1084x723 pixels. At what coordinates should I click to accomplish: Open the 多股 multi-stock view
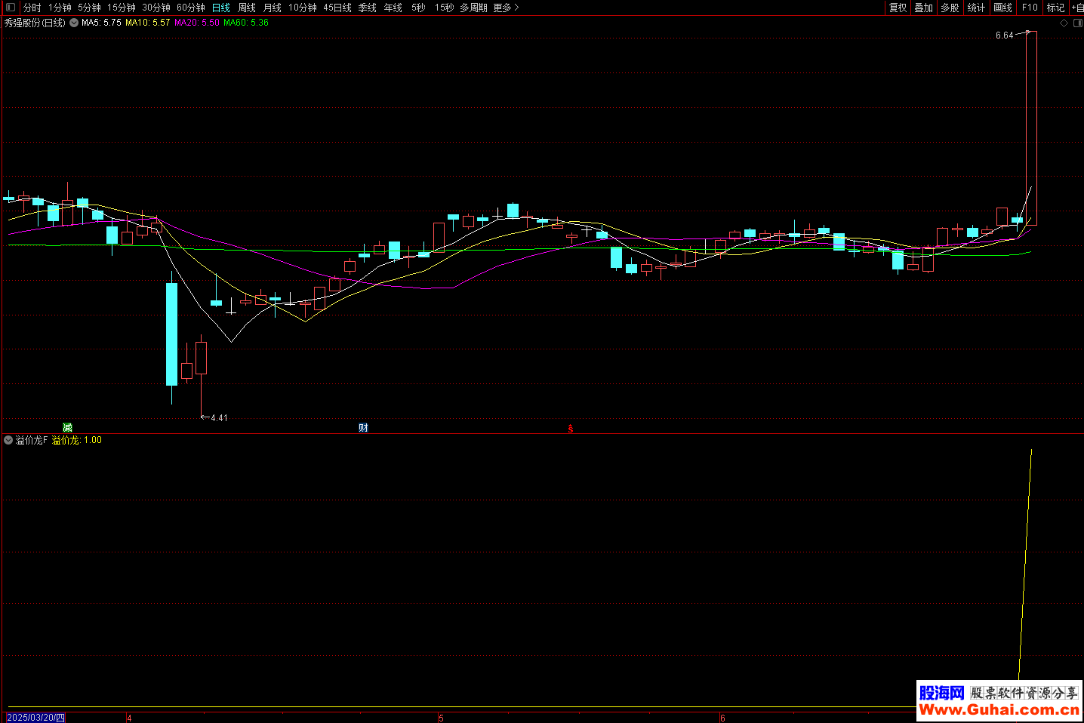pos(950,8)
